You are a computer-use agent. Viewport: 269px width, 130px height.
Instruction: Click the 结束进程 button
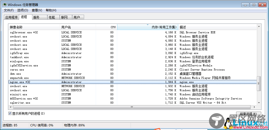pyautogui.click(x=249, y=114)
